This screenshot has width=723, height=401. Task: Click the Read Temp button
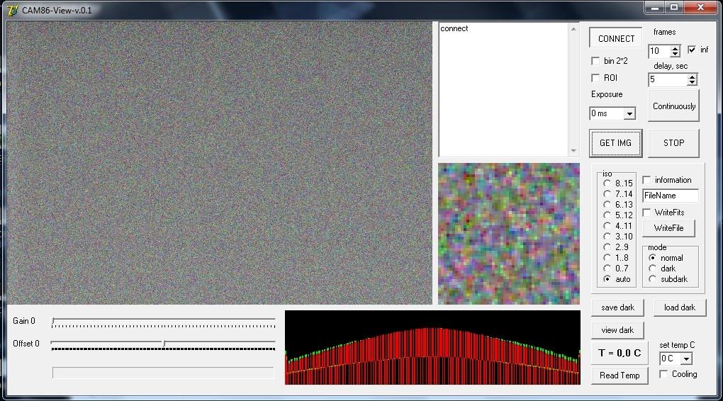coord(620,375)
